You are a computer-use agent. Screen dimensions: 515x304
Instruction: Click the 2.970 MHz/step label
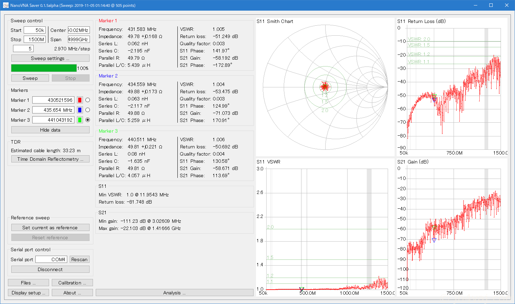click(x=72, y=49)
